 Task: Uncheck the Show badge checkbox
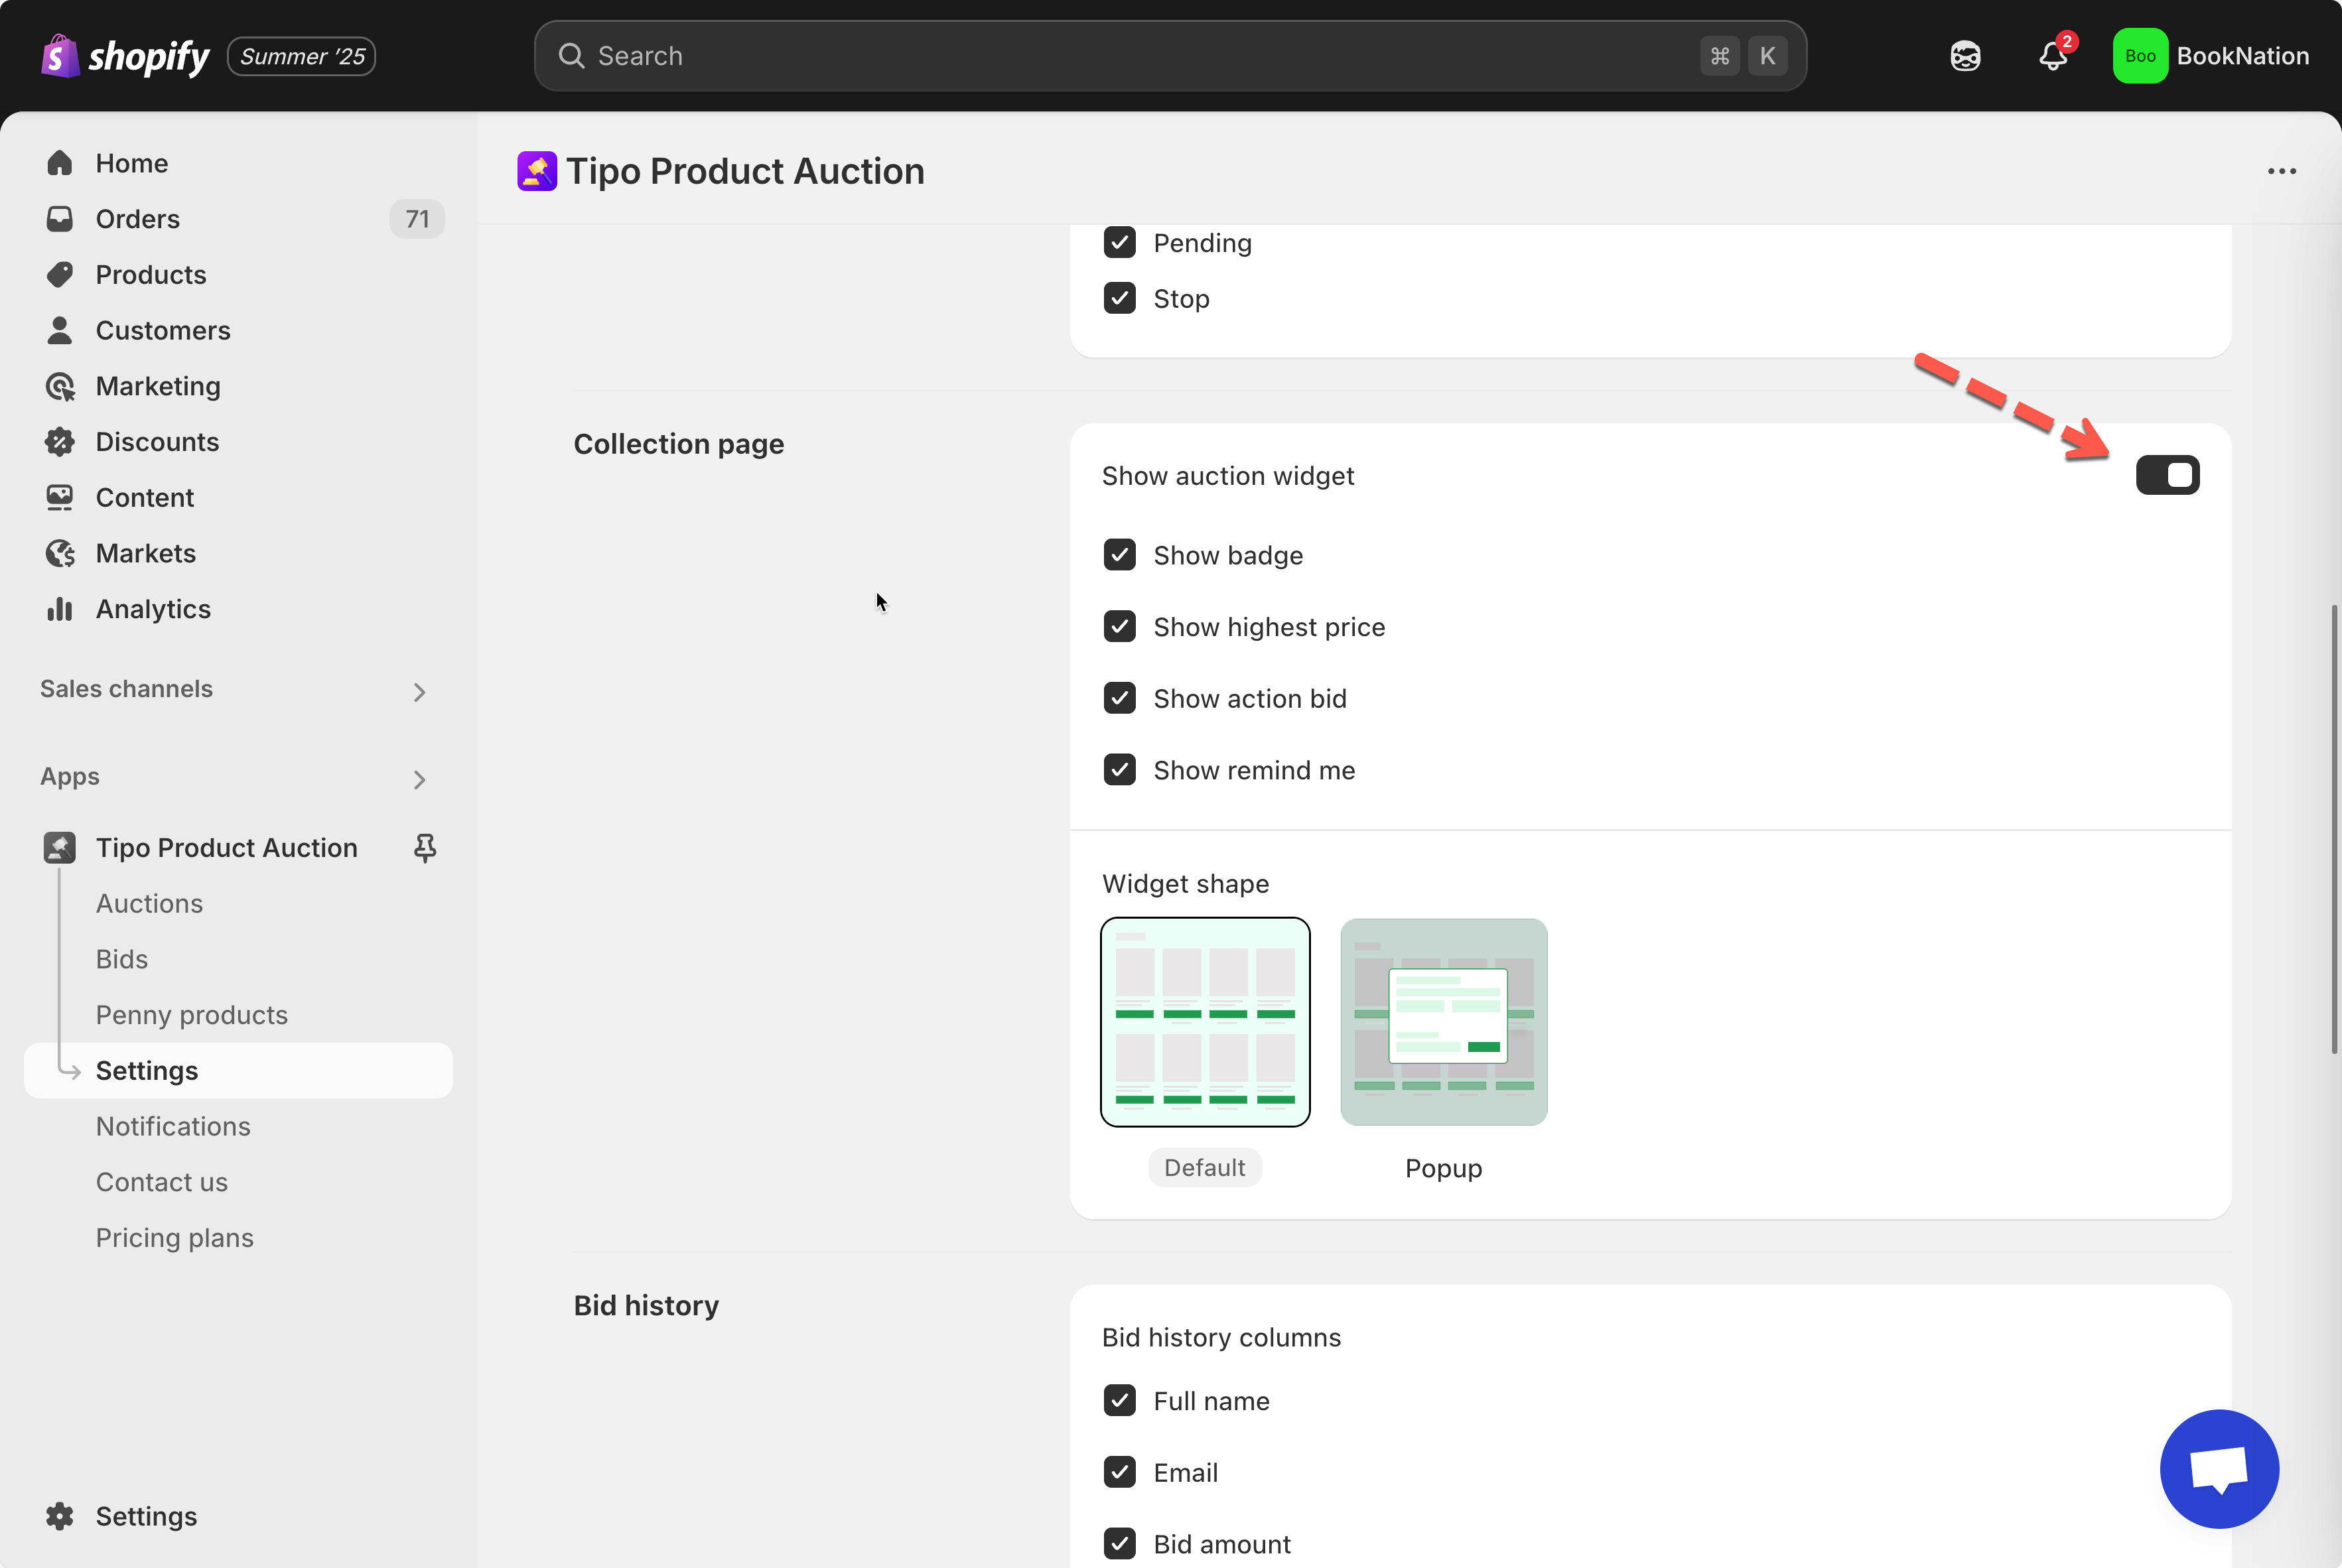pyautogui.click(x=1119, y=555)
